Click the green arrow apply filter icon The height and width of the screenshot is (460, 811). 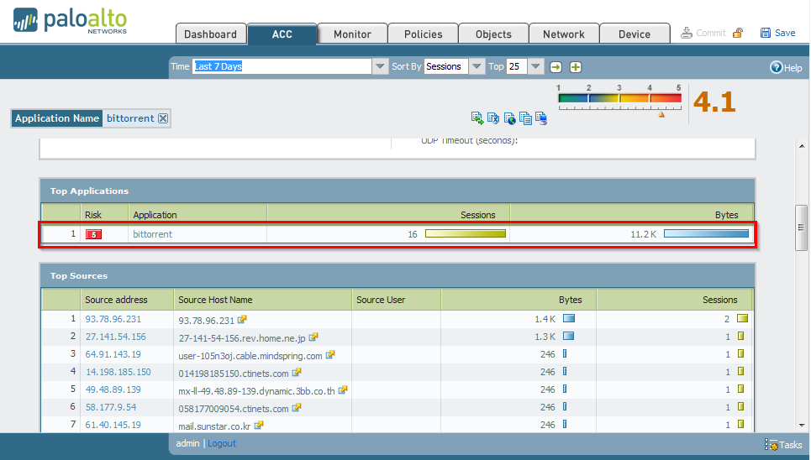[556, 67]
